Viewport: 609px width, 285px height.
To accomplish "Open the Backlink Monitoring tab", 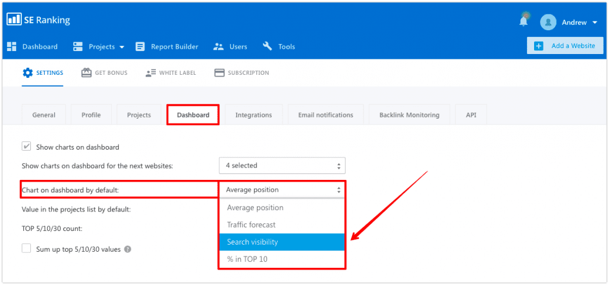I will click(409, 115).
